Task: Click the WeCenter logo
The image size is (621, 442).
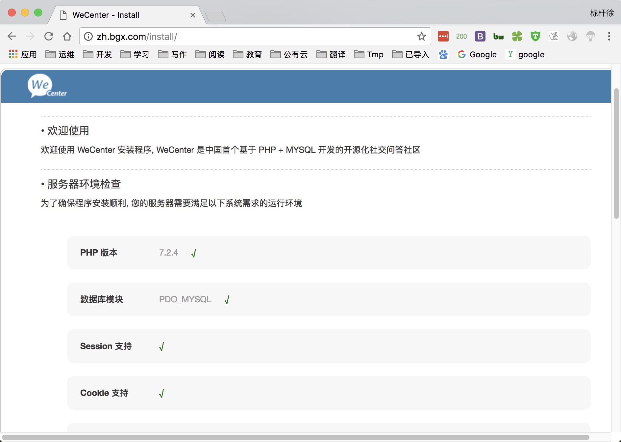Action: click(x=47, y=86)
